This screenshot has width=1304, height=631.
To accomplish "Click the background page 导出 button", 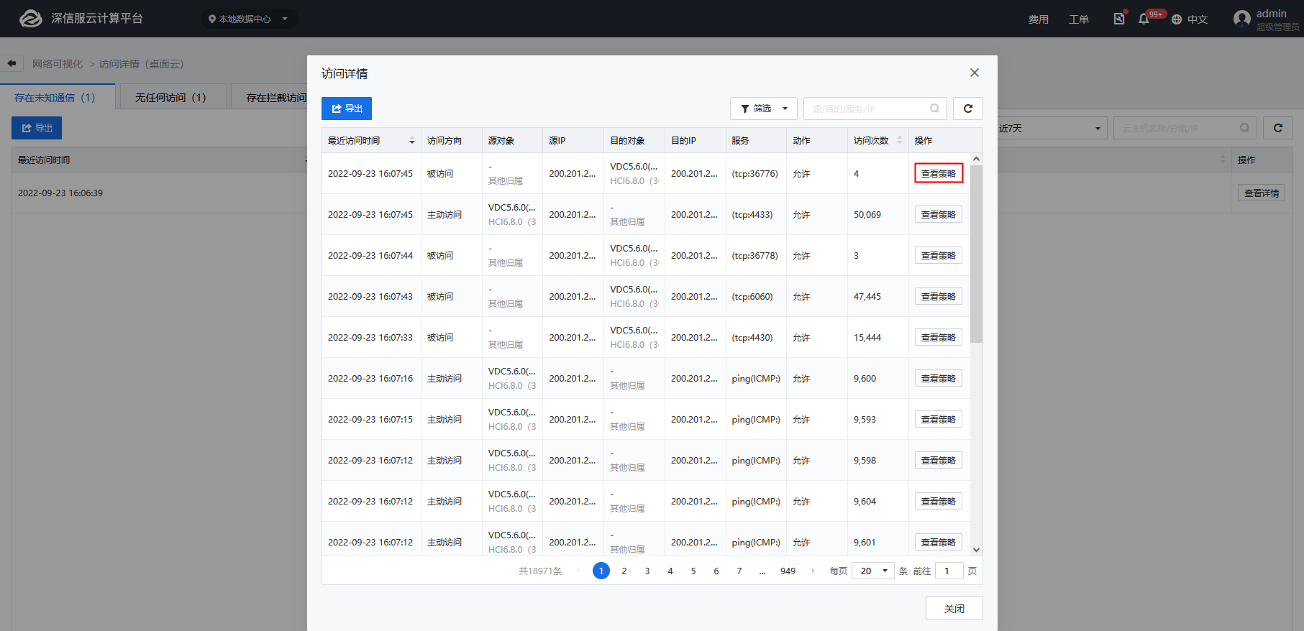I will pos(37,128).
